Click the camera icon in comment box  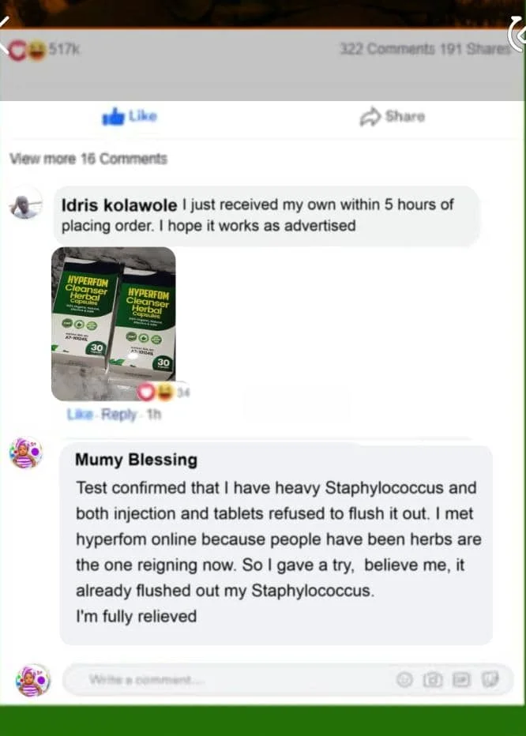point(433,679)
